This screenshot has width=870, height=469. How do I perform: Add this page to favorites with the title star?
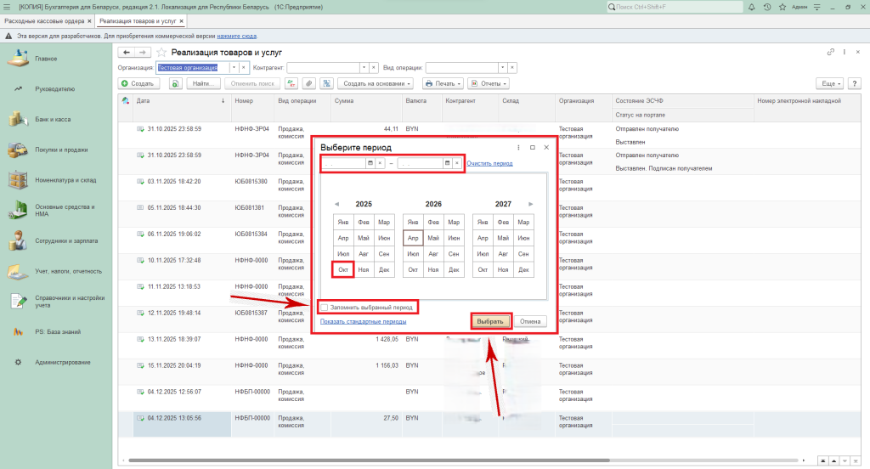(161, 53)
